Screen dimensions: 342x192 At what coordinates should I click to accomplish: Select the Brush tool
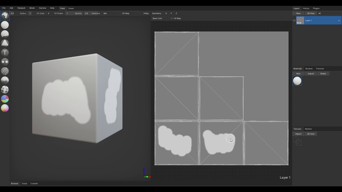(5, 15)
